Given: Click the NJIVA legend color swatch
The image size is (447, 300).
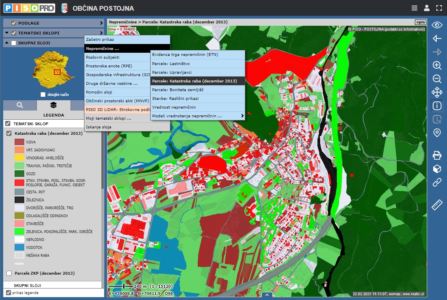Looking at the screenshot, I should click(x=20, y=142).
